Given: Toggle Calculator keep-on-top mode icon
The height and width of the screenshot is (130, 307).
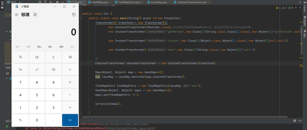Looking at the screenshot, I should tap(35, 15).
